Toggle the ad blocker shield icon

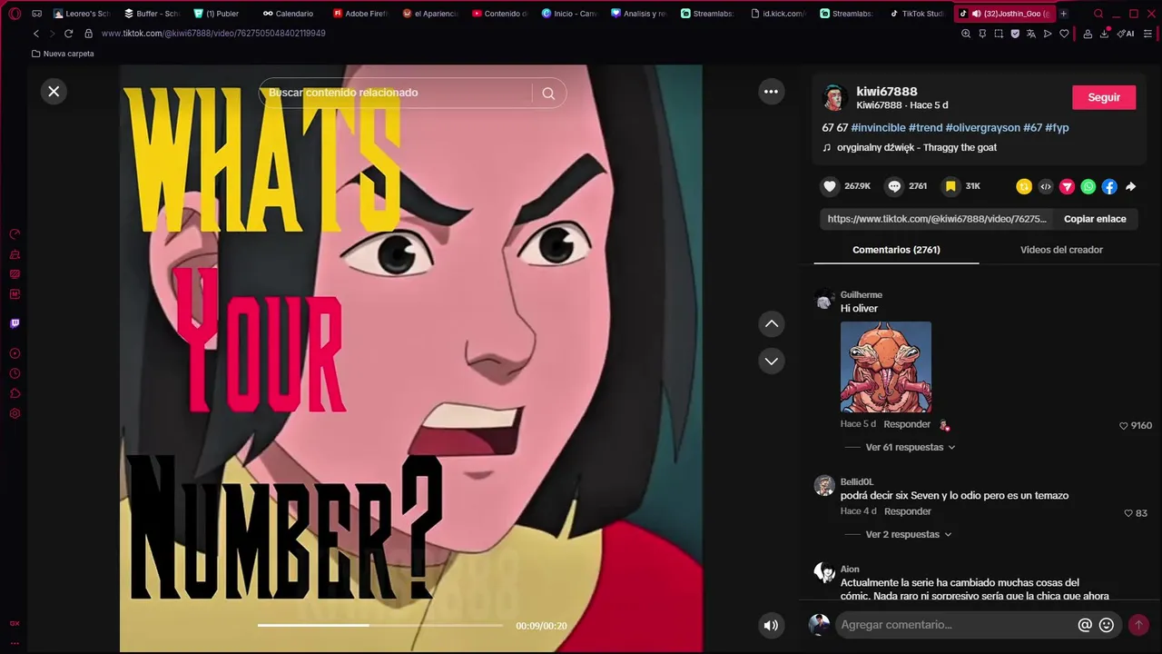click(x=1015, y=34)
